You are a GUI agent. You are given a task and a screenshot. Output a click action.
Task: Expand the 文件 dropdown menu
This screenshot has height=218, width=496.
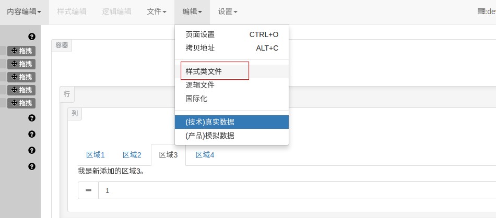[x=157, y=12]
